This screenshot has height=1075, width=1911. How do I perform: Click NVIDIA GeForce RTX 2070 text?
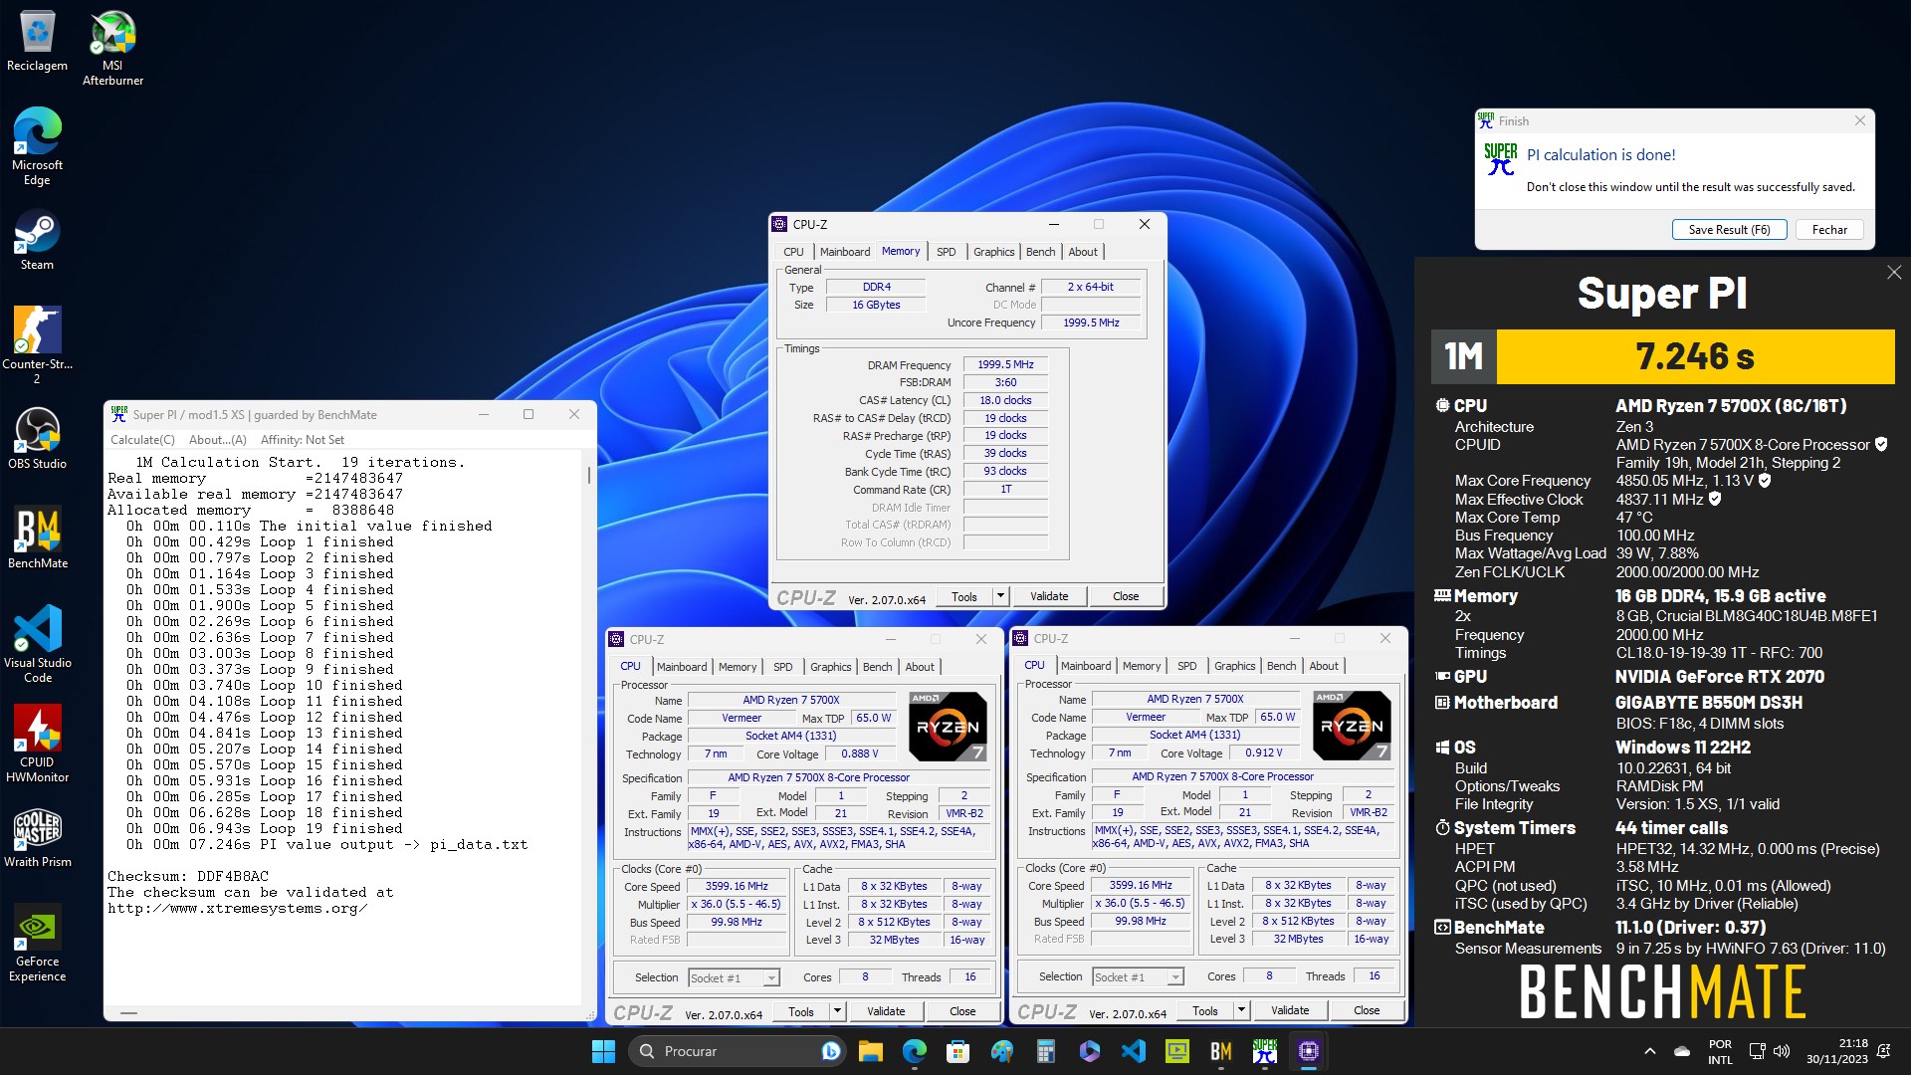(1719, 677)
